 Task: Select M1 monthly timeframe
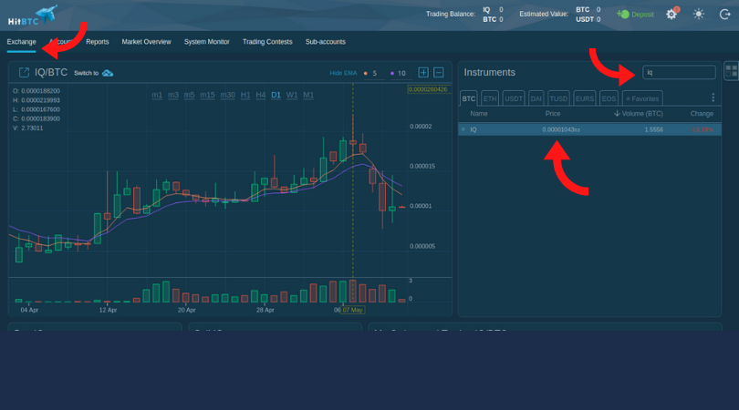coord(308,95)
